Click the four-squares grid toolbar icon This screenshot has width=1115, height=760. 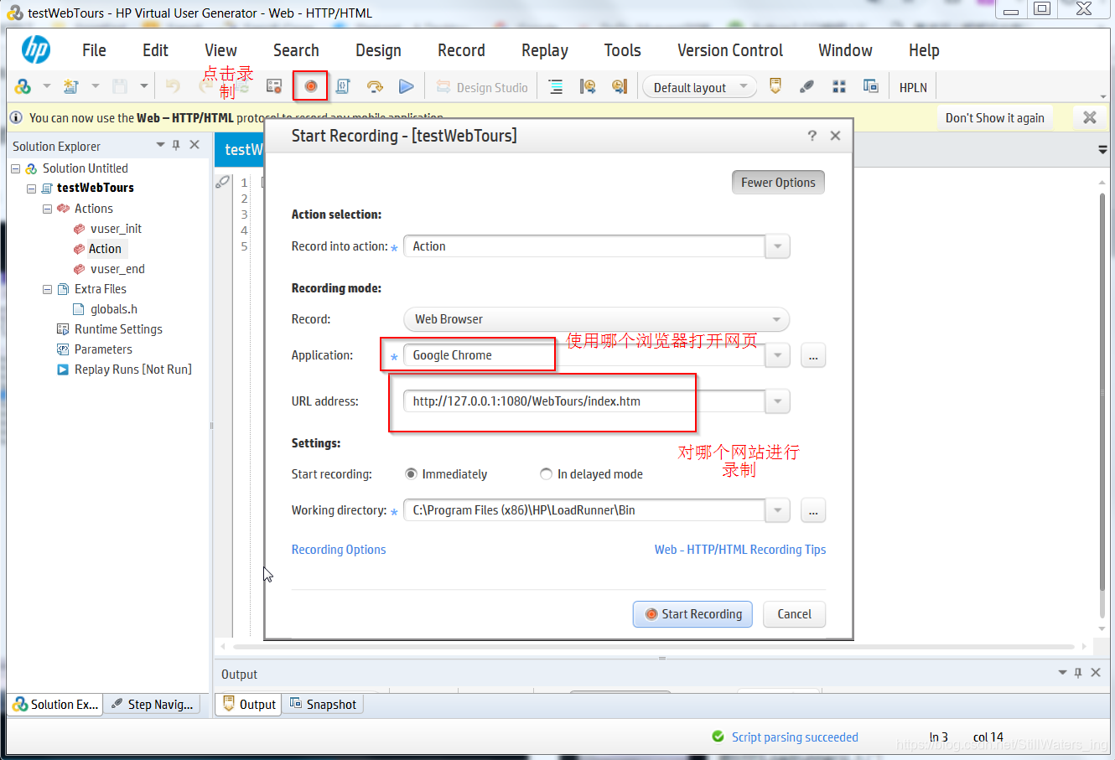[839, 86]
